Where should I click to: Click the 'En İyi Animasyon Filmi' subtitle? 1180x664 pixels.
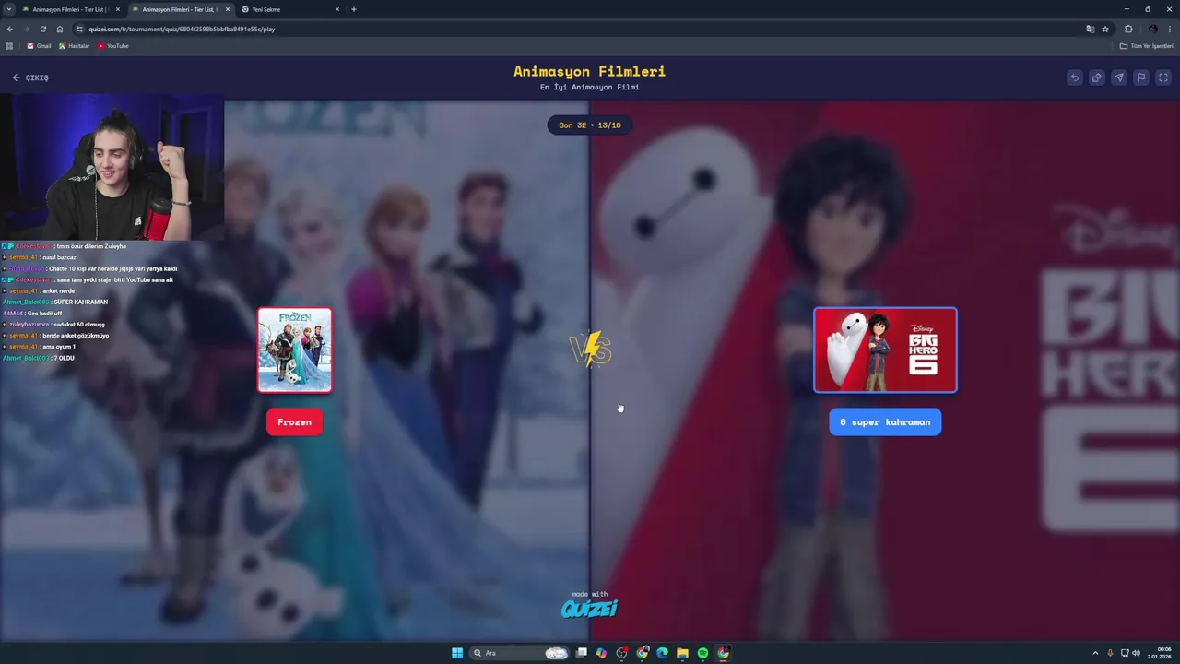pos(590,87)
